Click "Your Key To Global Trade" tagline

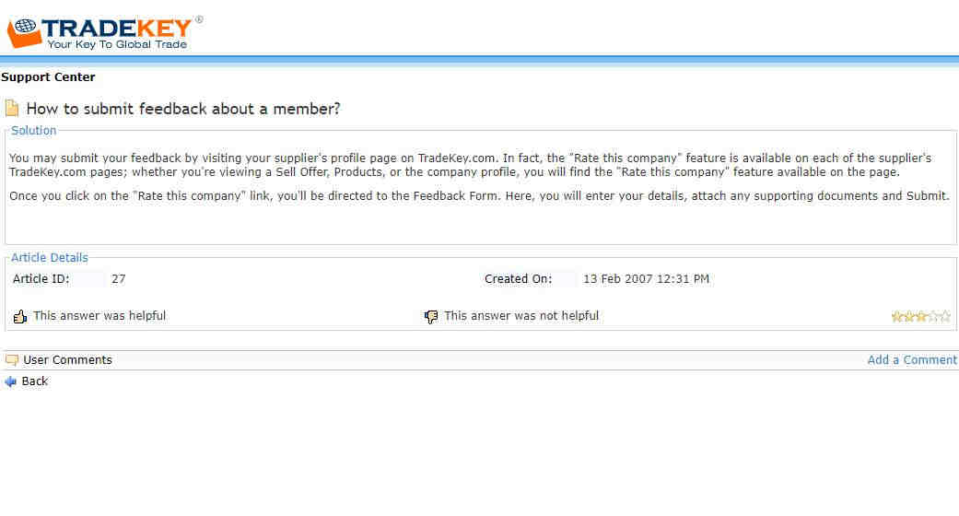click(x=117, y=44)
